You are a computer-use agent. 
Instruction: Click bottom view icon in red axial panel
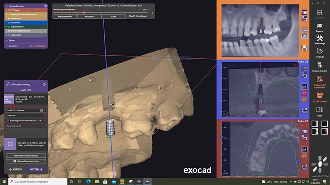304,167
